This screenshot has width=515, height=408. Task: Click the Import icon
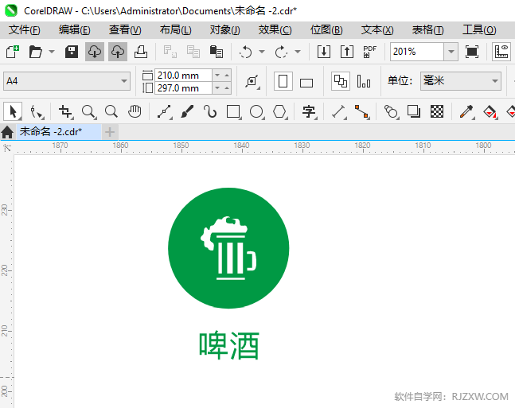(x=323, y=52)
